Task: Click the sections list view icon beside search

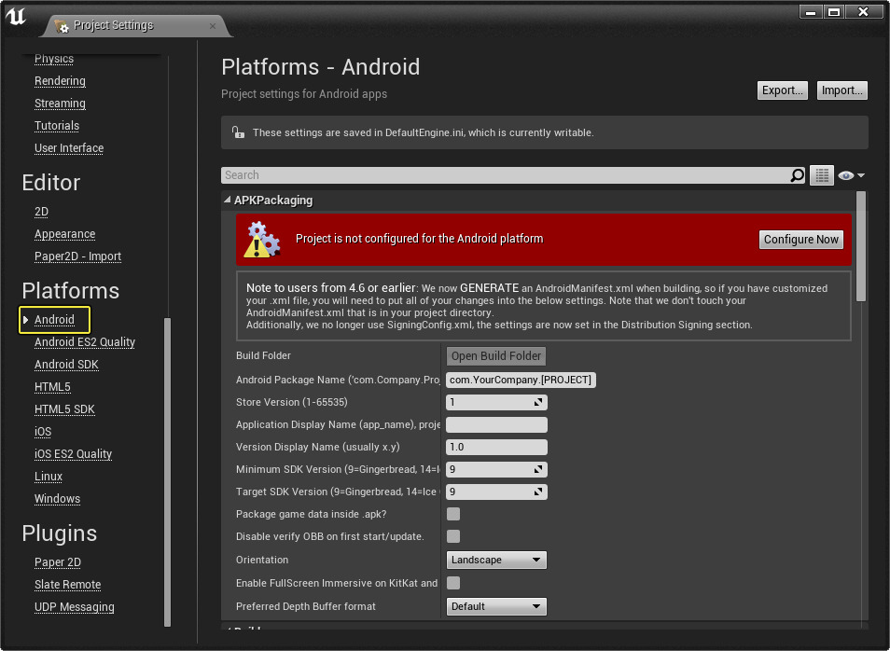Action: click(822, 175)
